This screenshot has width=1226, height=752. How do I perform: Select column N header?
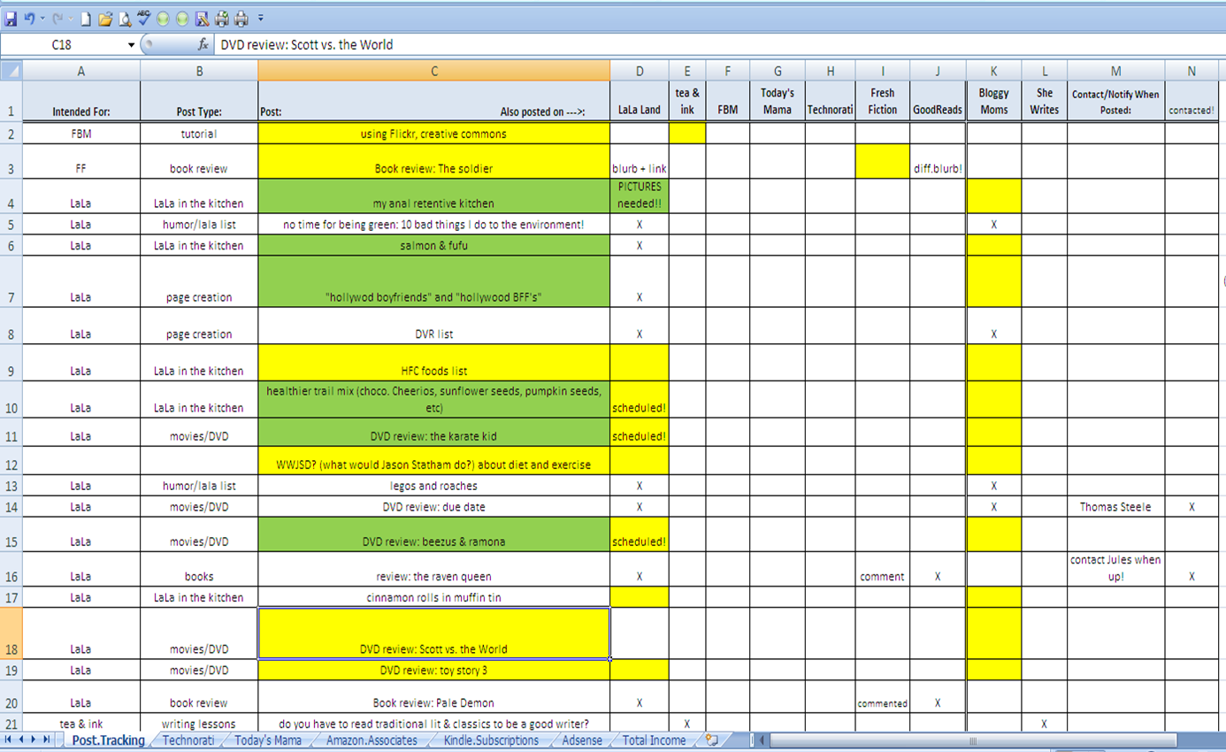pyautogui.click(x=1192, y=71)
